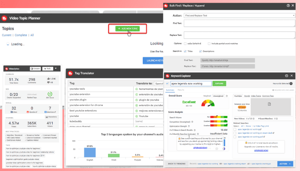Click the TubeBuddy logo in Videolytics panel
Image resolution: width=300 pixels, height=171 pixels.
coord(7,69)
